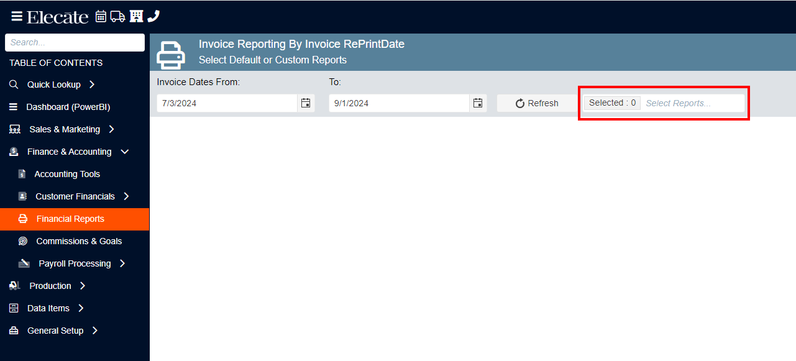This screenshot has width=796, height=361.
Task: Click the phone icon in top header
Action: coord(153,16)
